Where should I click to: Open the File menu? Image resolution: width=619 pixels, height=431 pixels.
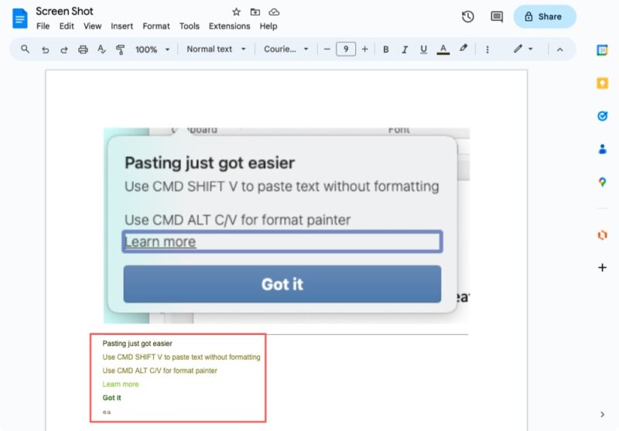click(x=43, y=26)
